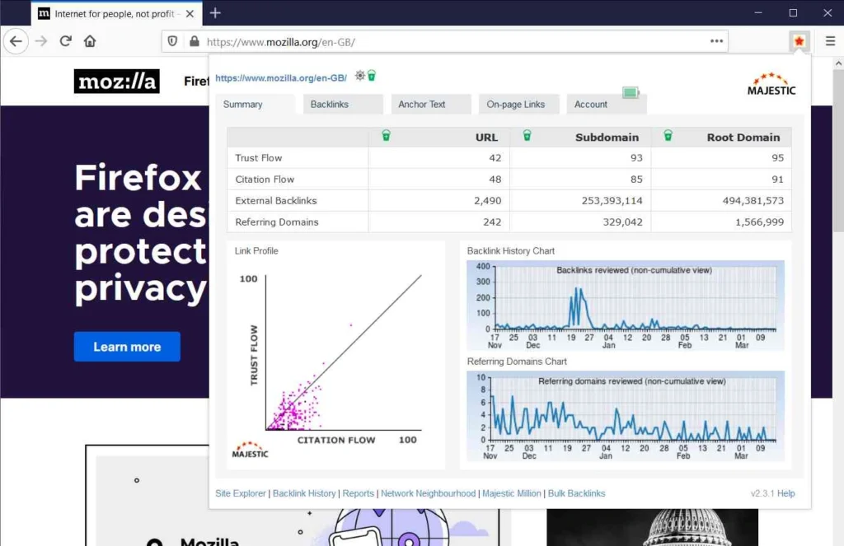Click the Majestic logo under Link Profile chart
The width and height of the screenshot is (844, 546).
click(250, 450)
